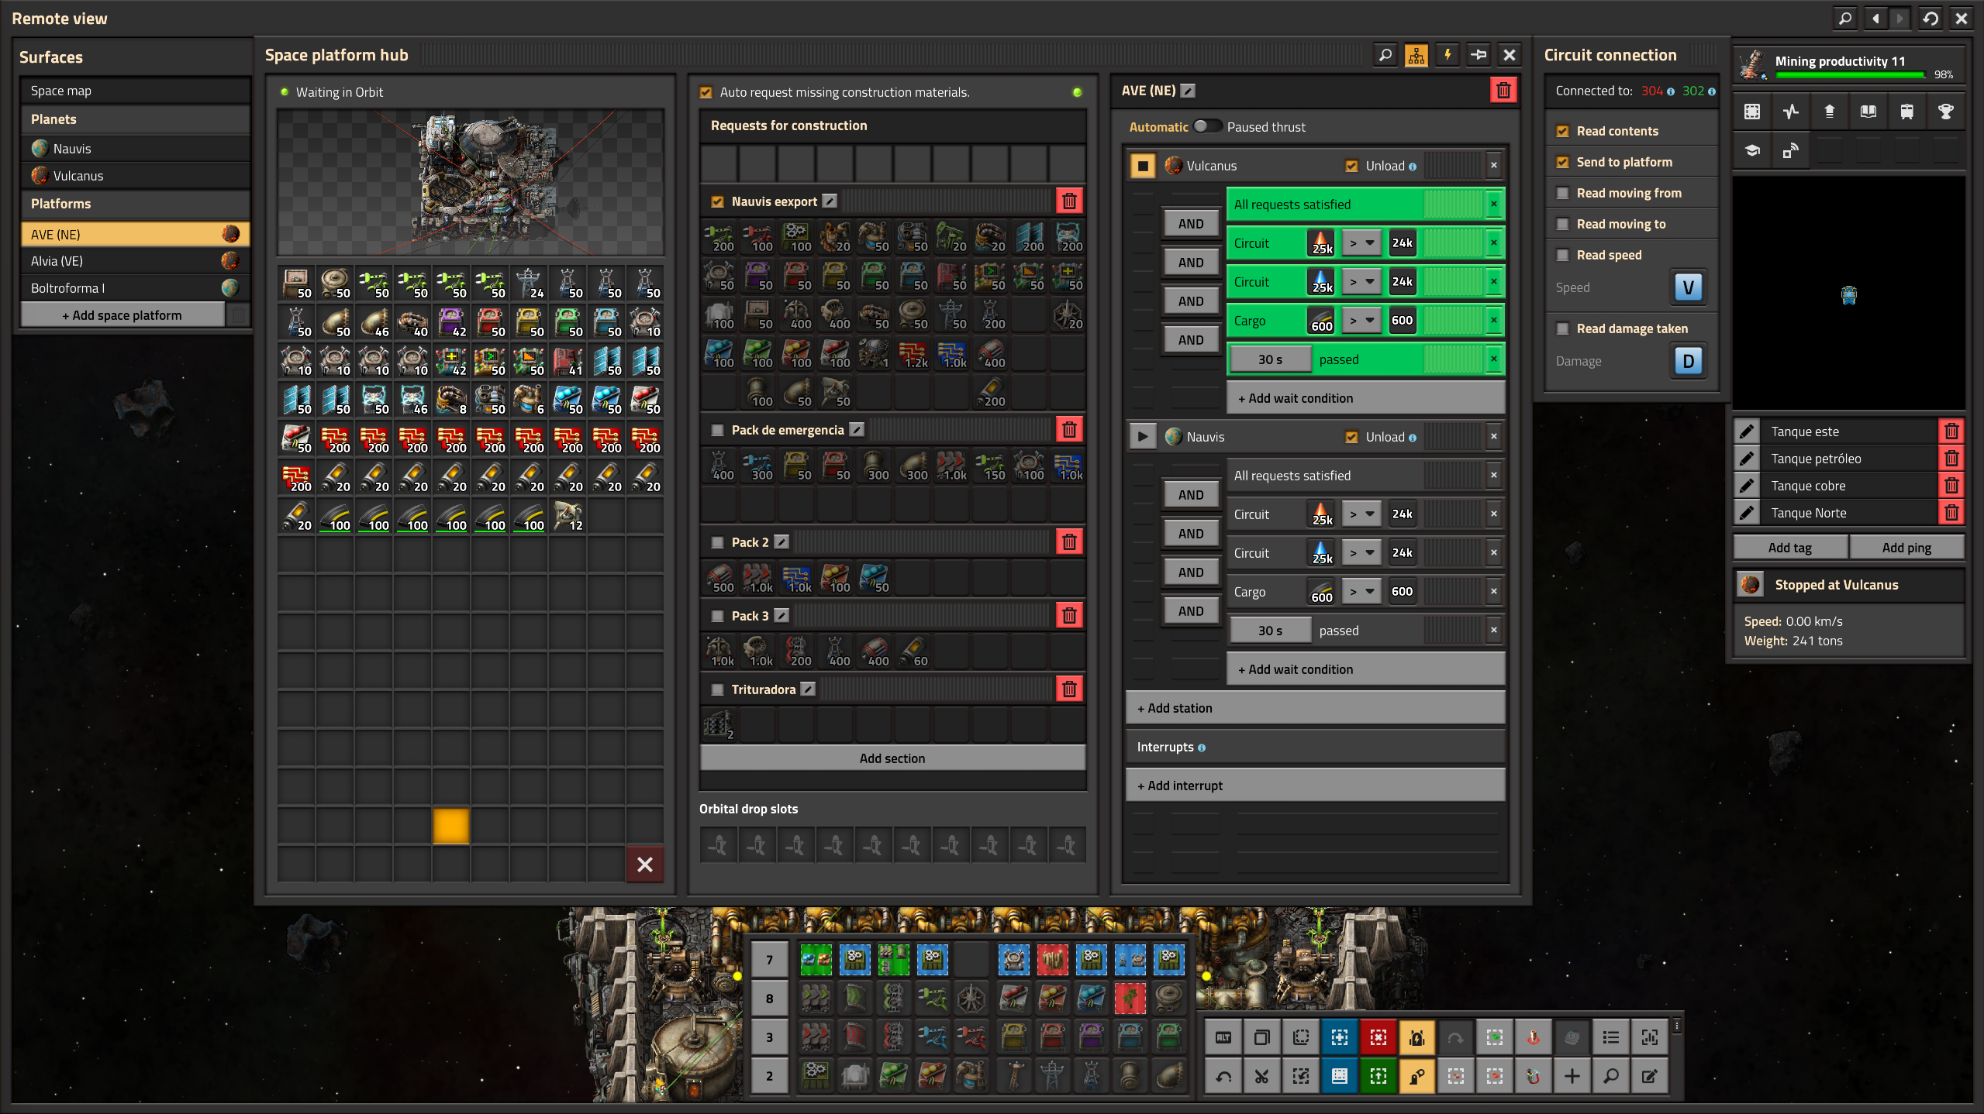Open Space map in Surfaces list
Viewport: 1984px width, 1114px height.
135,91
